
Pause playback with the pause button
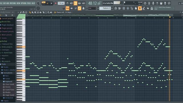tap(47, 3)
